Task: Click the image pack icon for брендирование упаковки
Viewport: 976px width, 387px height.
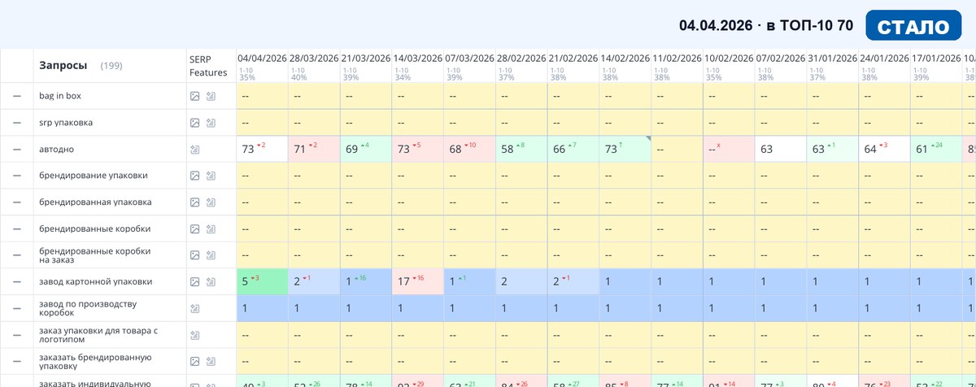Action: click(x=194, y=176)
